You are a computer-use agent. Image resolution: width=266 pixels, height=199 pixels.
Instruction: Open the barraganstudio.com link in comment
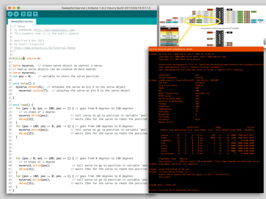click(54, 30)
